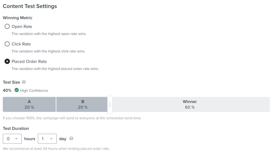
Task: Click the test size slider handle
Action: click(x=110, y=105)
